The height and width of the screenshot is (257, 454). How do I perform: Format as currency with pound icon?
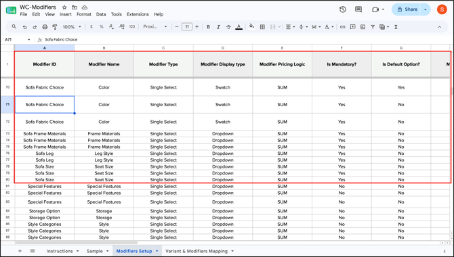91,26
